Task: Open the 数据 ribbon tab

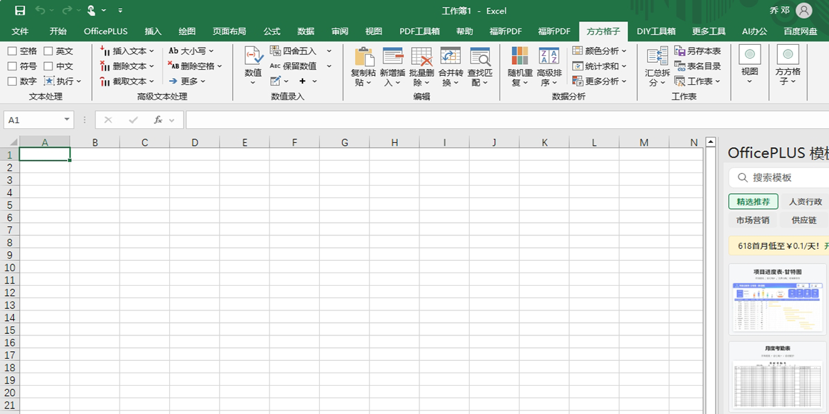Action: point(306,32)
